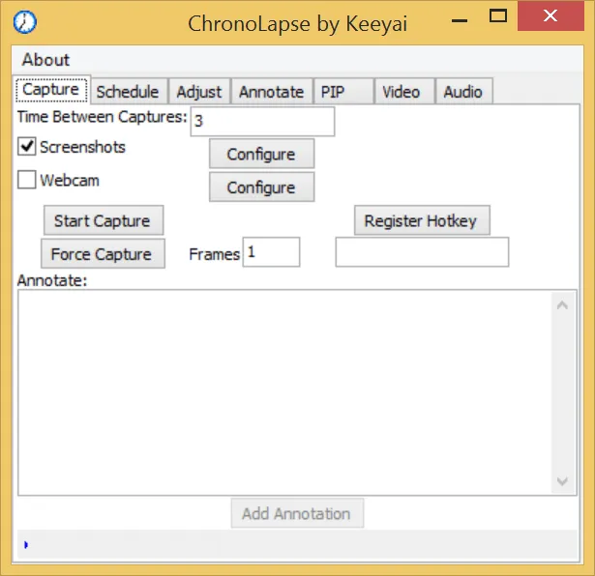Click Configure button next to Webcam
This screenshot has height=576, width=595.
[x=260, y=187]
